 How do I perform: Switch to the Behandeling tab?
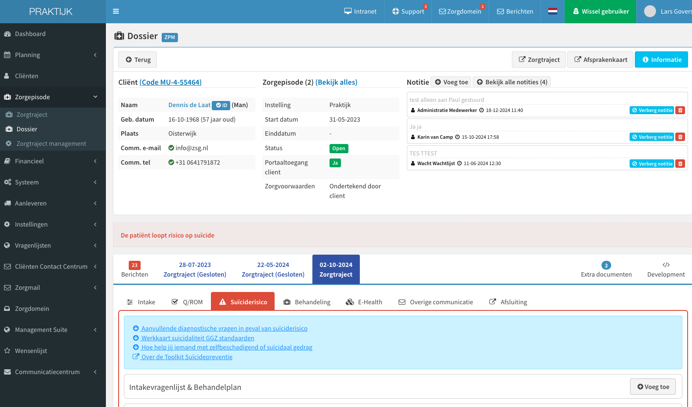tap(307, 302)
